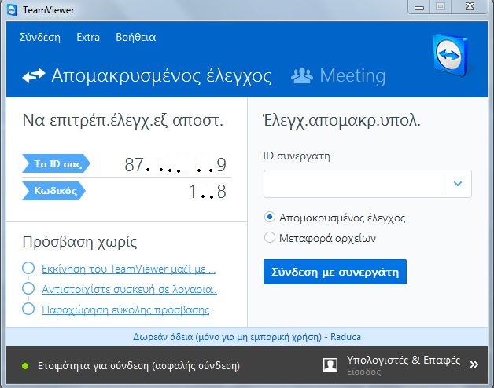Click circle next to Εκκίνηση του TeamViewer

28,268
